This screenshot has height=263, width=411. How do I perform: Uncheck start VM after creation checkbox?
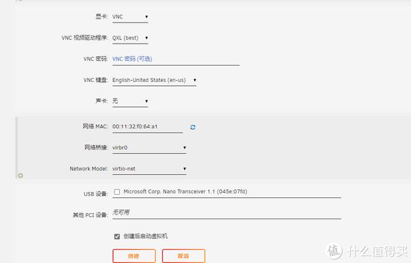click(x=117, y=236)
